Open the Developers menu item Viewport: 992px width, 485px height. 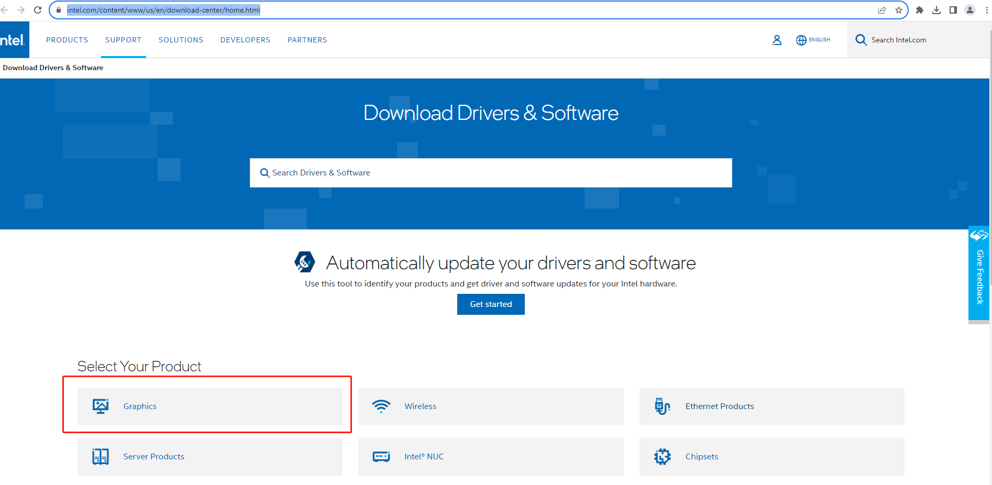tap(245, 40)
